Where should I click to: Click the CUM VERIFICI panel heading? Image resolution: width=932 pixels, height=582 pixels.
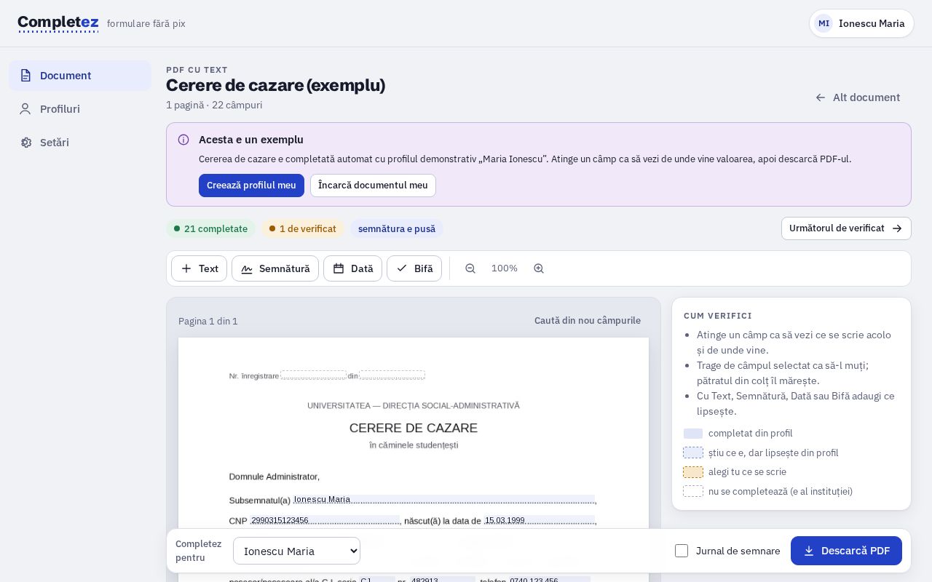click(718, 316)
